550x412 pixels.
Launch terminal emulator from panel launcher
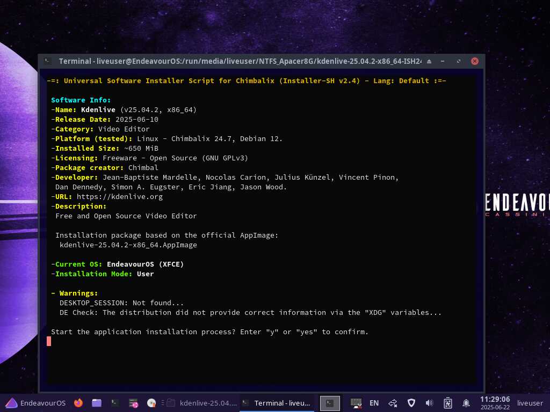pyautogui.click(x=115, y=403)
